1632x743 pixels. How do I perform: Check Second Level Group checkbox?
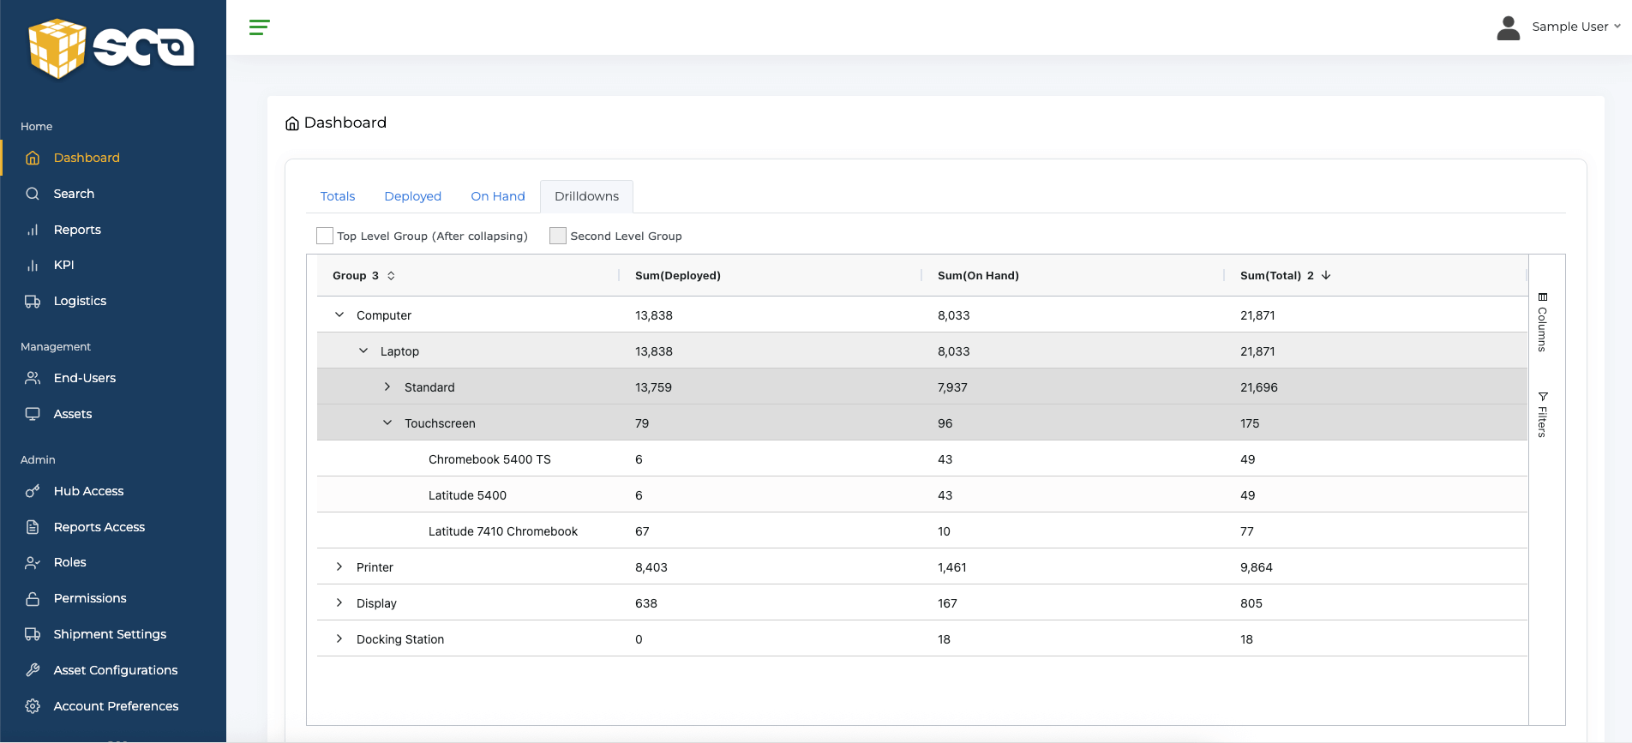coord(558,236)
